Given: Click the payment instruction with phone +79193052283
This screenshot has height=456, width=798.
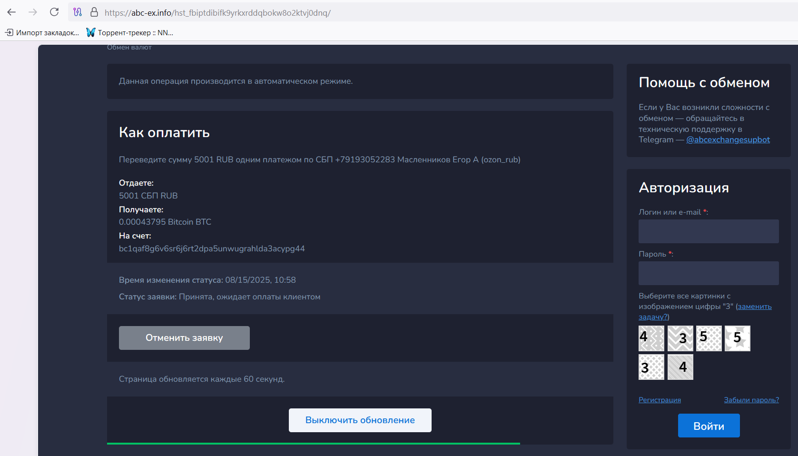Looking at the screenshot, I should coord(320,159).
